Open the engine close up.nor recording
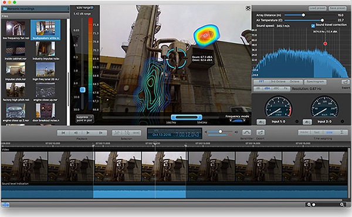 tap(46, 92)
